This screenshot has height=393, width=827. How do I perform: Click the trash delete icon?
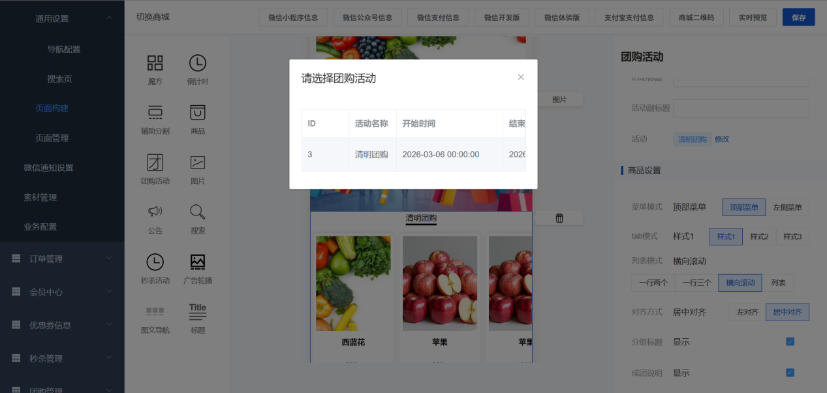click(559, 218)
